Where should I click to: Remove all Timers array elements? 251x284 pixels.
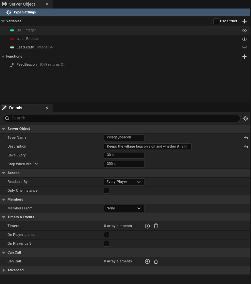[x=156, y=226]
